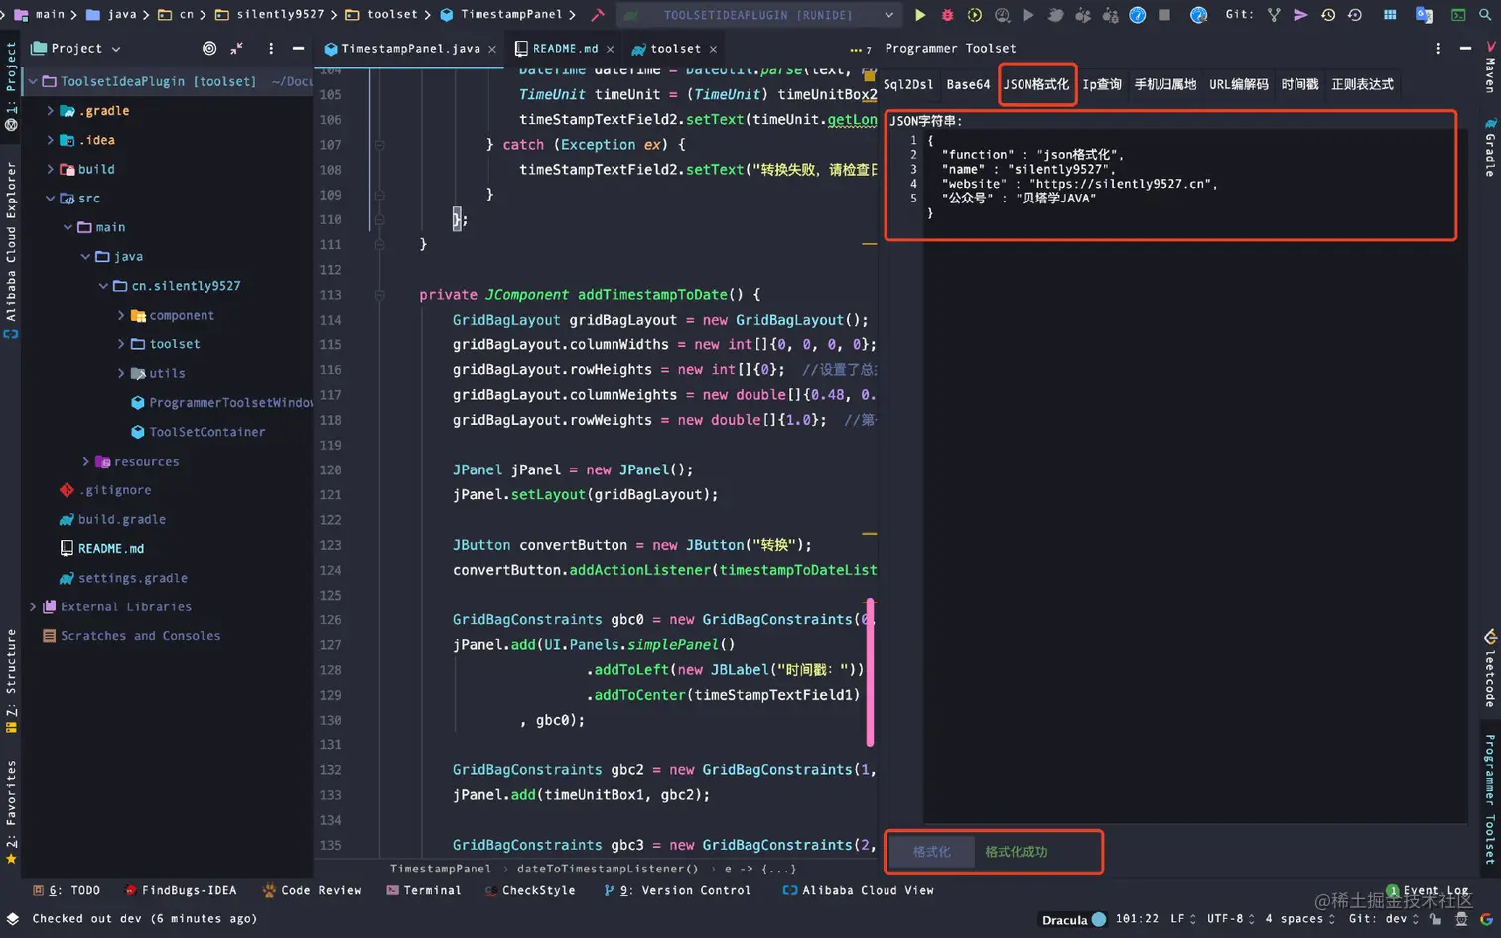This screenshot has height=938, width=1501.
Task: Open Git dev branch selector in status bar
Action: pos(1385,919)
